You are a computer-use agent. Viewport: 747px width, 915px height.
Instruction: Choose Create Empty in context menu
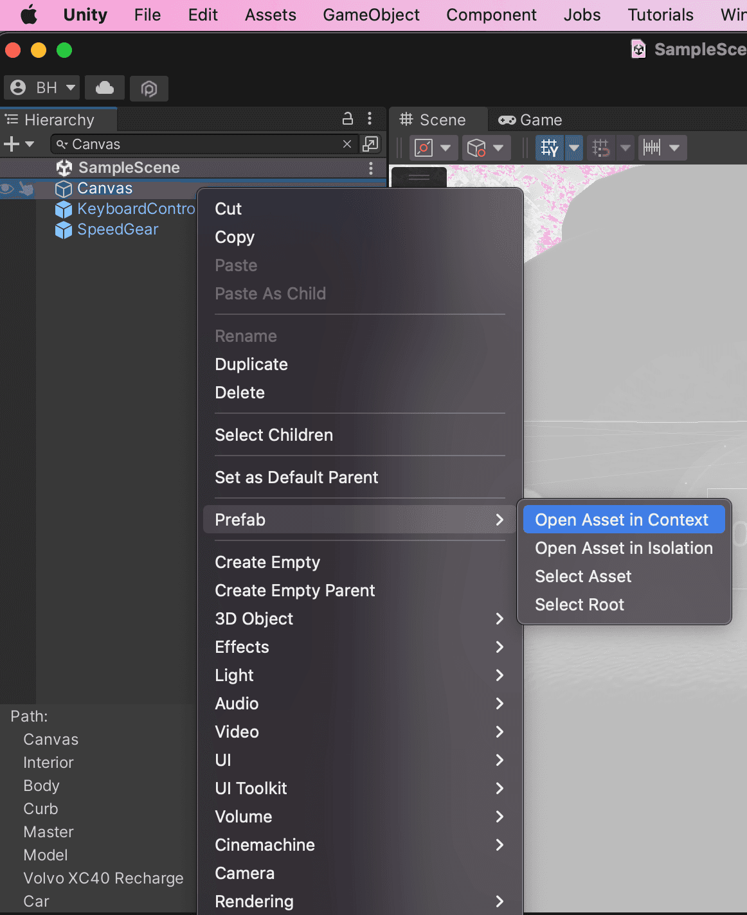pos(360,562)
